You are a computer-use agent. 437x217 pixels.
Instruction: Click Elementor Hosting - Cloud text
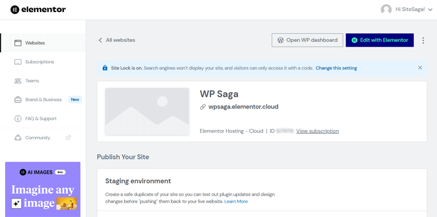pos(231,131)
